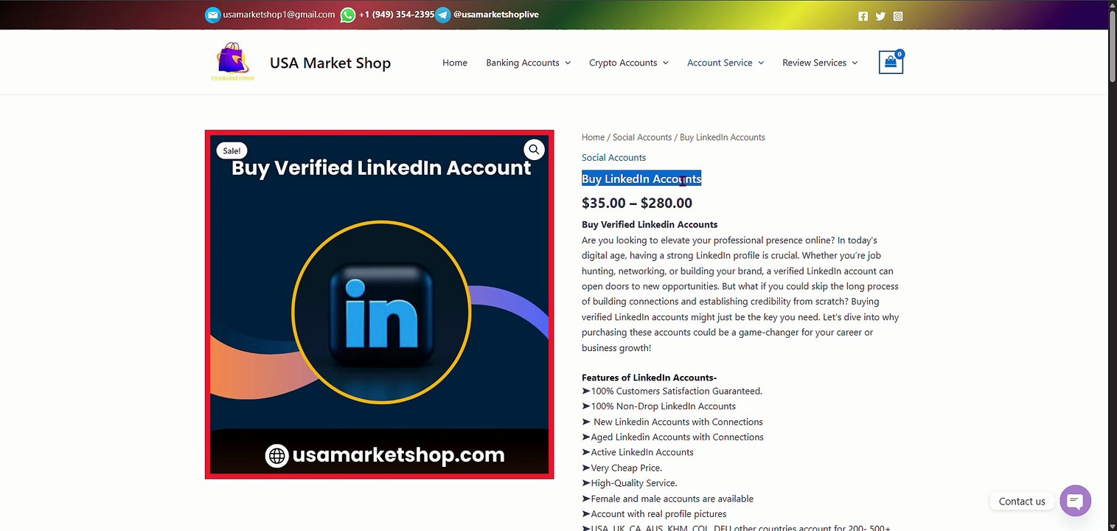This screenshot has height=531, width=1117.
Task: Click the Buy LinkedIn Accounts breadcrumb text
Action: point(723,137)
